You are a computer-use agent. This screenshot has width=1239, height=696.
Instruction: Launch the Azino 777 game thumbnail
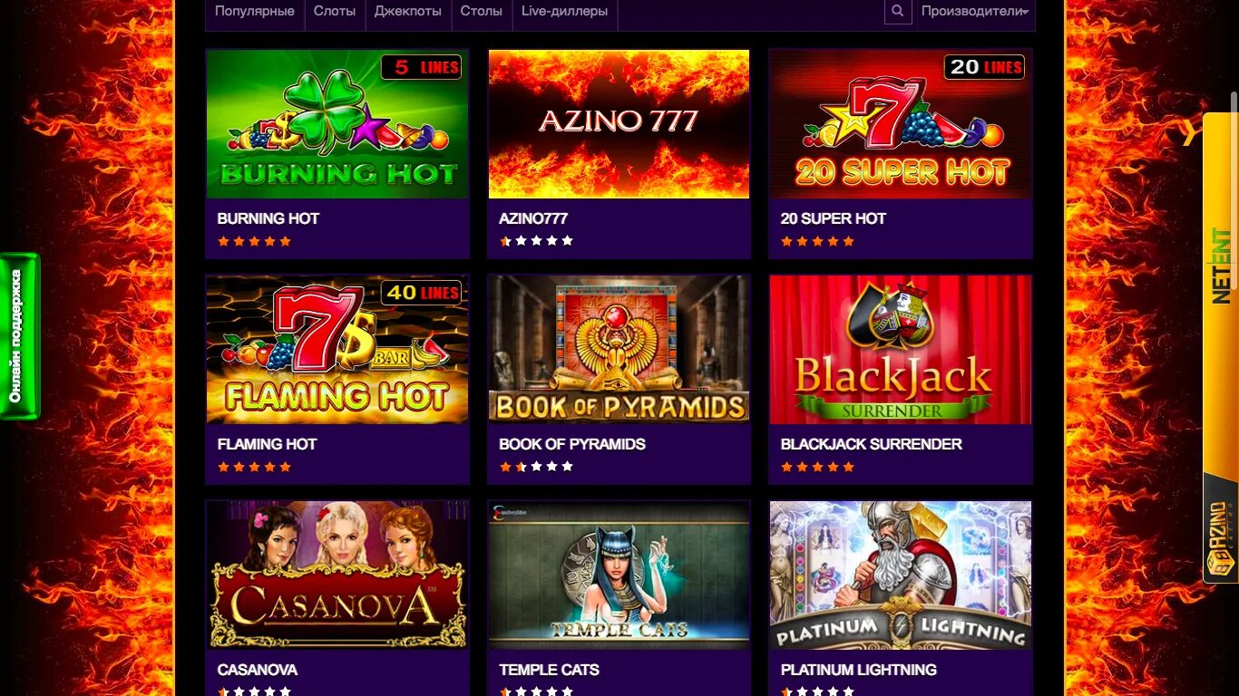(619, 124)
